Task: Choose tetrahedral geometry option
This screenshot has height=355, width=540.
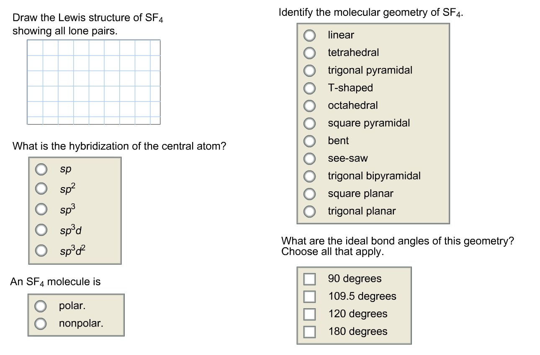Action: 309,53
